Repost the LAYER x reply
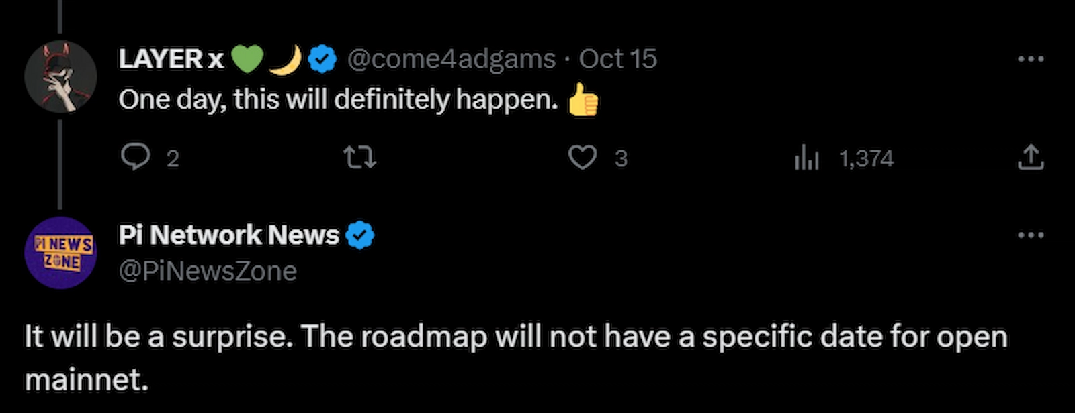The height and width of the screenshot is (413, 1075). click(x=359, y=158)
